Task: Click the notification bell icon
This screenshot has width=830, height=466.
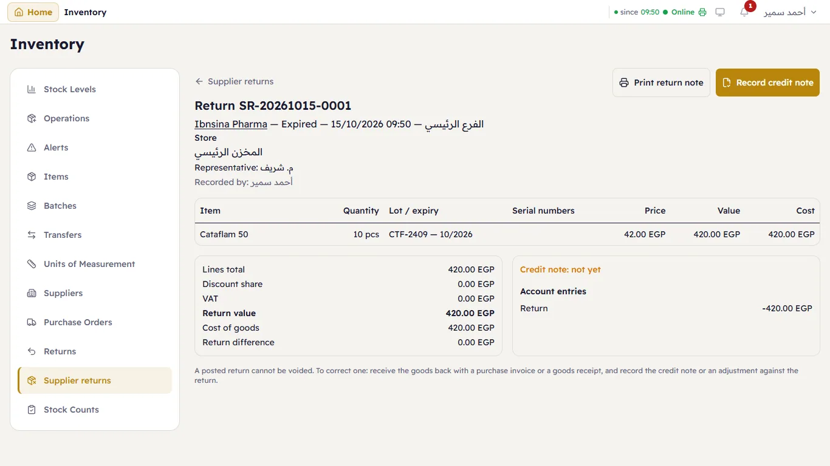Action: click(x=744, y=12)
